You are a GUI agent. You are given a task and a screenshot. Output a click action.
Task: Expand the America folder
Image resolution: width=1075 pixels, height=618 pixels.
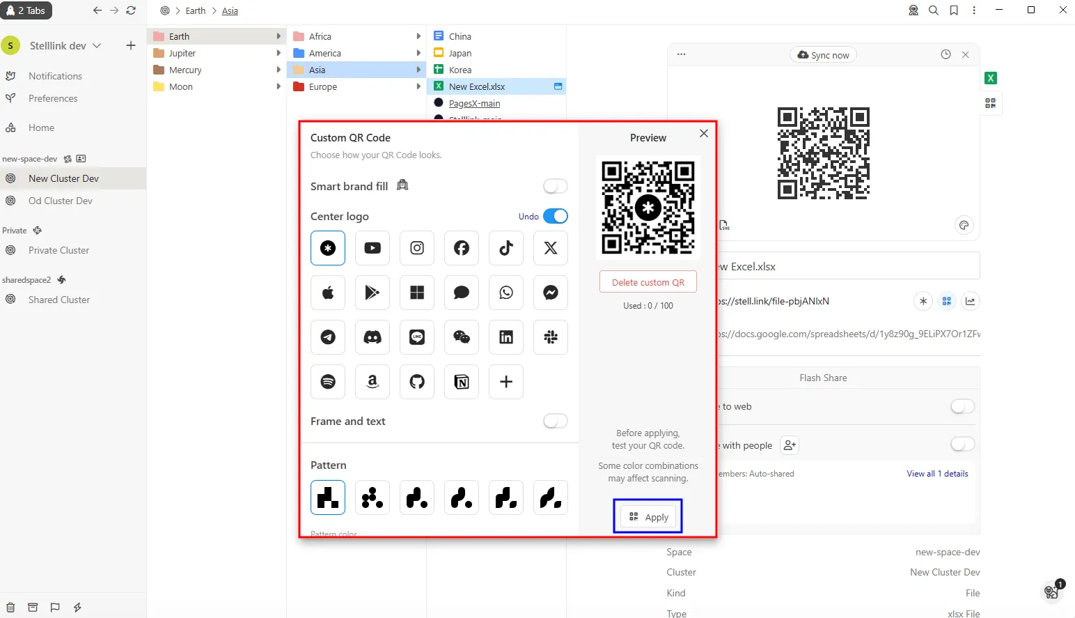pos(417,53)
